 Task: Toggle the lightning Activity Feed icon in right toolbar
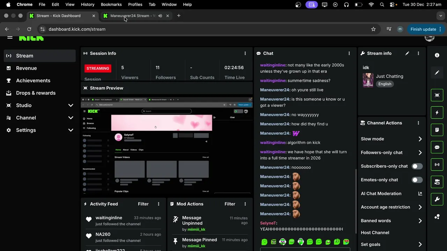pos(437,113)
